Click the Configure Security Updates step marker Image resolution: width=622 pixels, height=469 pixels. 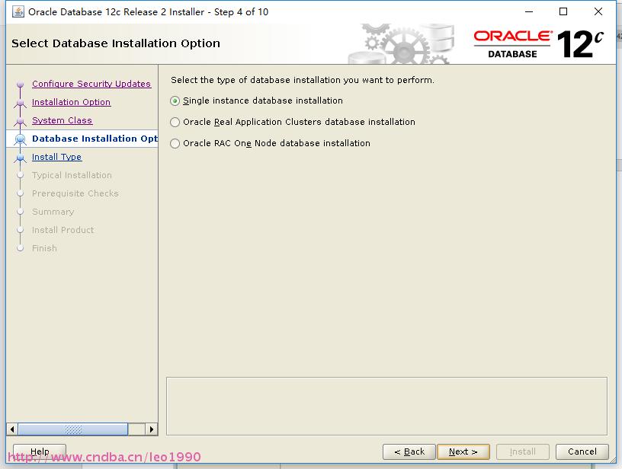tap(20, 85)
